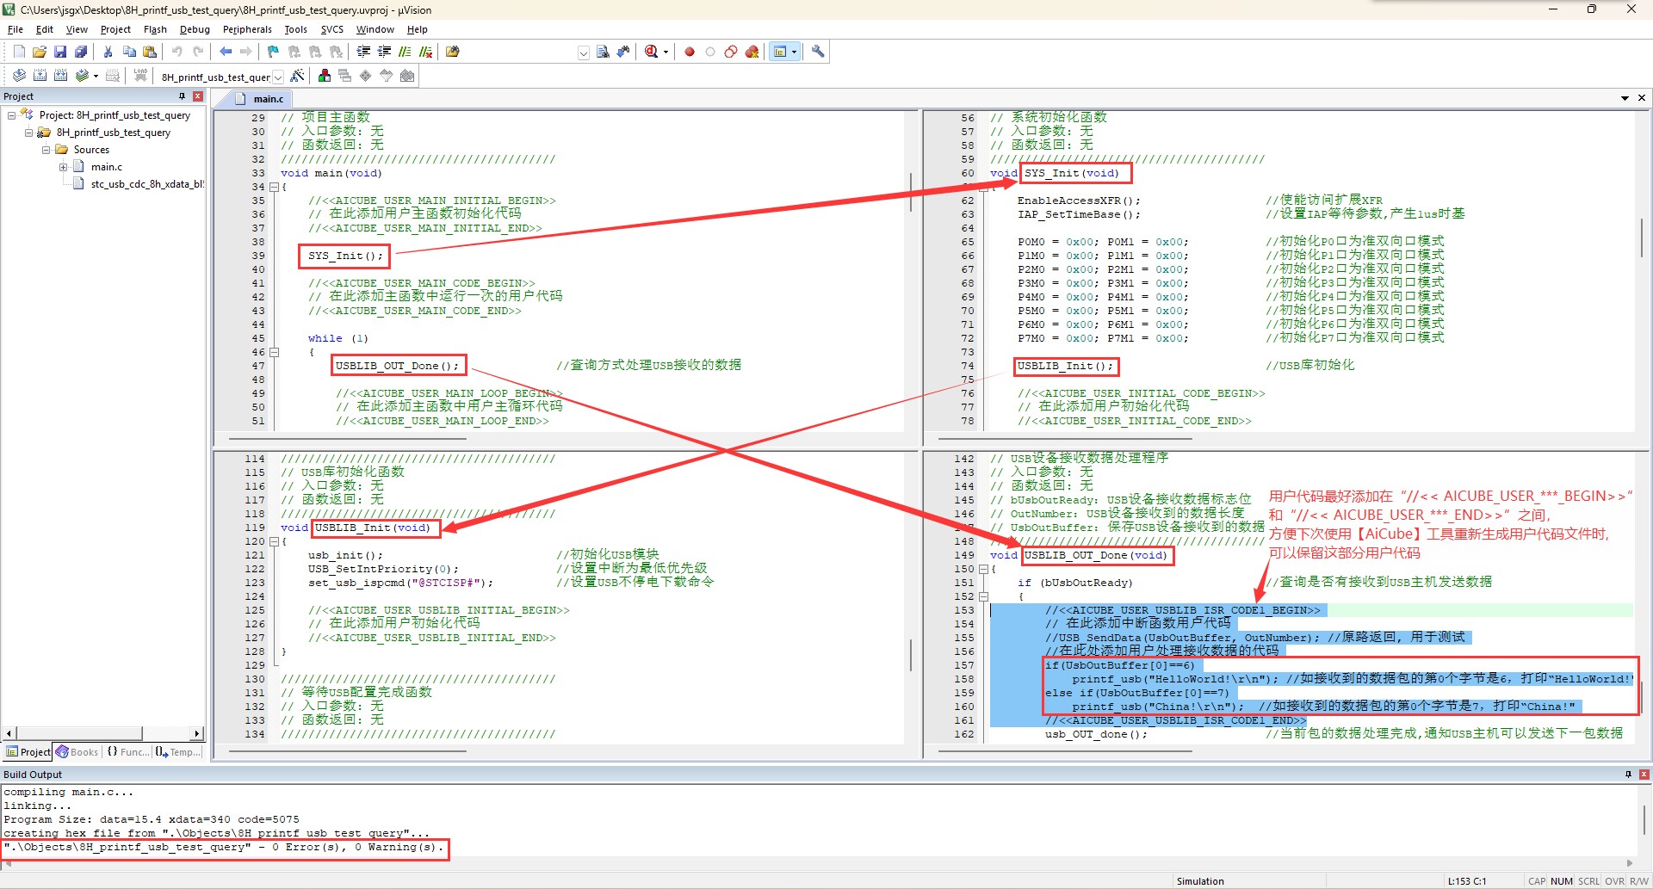Open the Flash menu
This screenshot has width=1653, height=889.
(x=155, y=29)
